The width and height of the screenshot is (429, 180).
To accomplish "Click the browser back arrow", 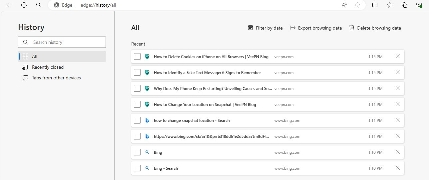I will pos(9,5).
